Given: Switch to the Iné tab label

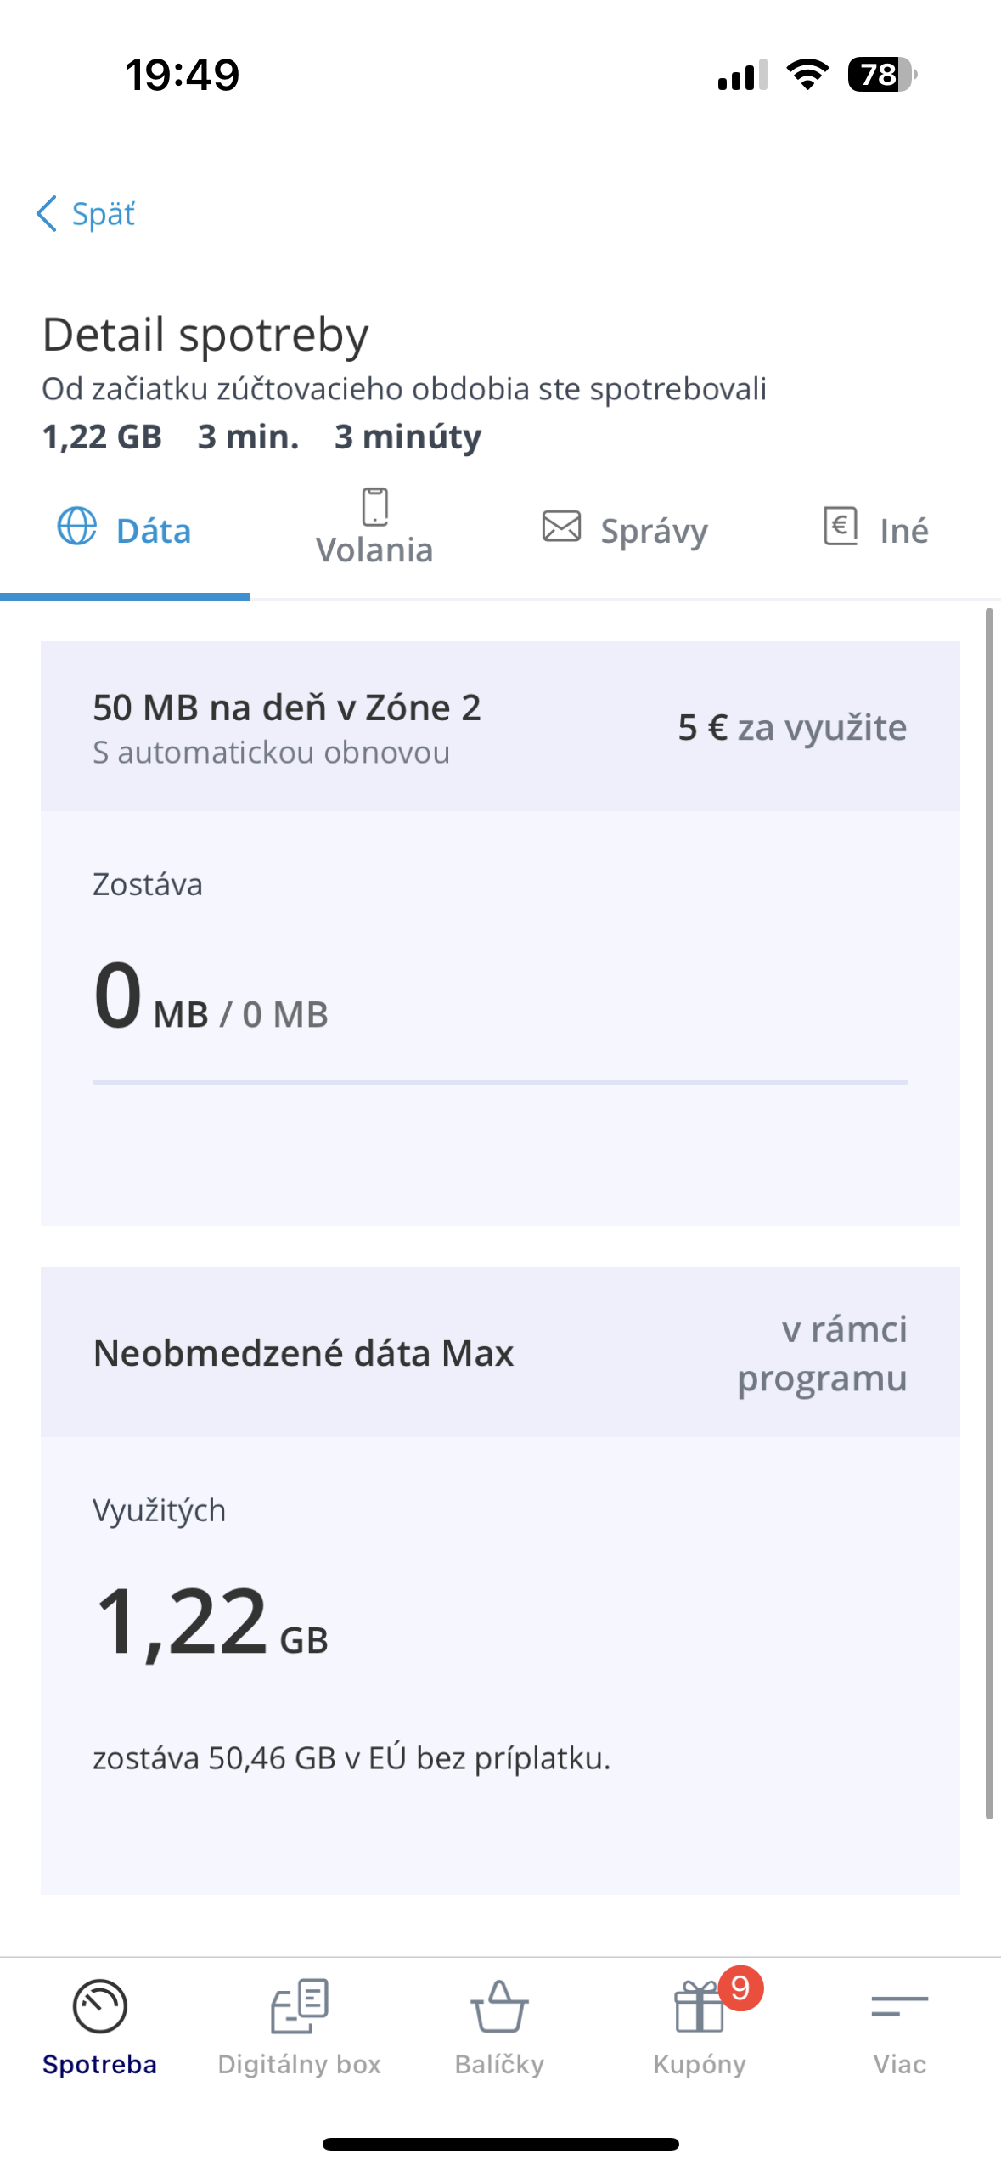Looking at the screenshot, I should coord(903,531).
